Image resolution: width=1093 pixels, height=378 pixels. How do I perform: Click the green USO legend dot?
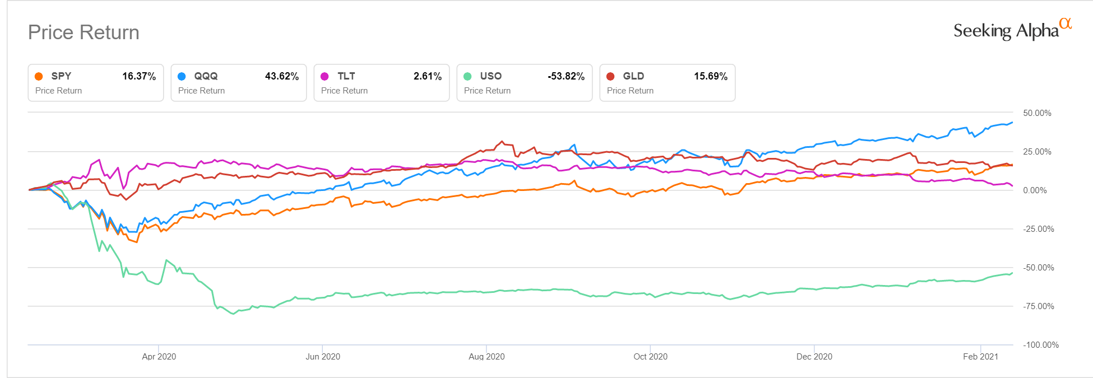pyautogui.click(x=467, y=76)
